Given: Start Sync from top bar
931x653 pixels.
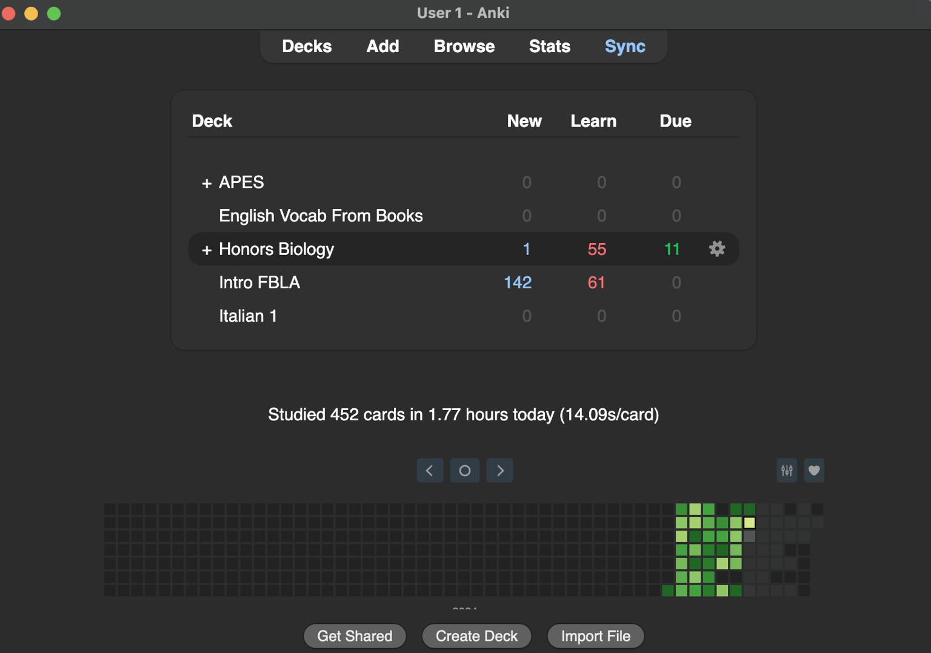Looking at the screenshot, I should point(625,47).
